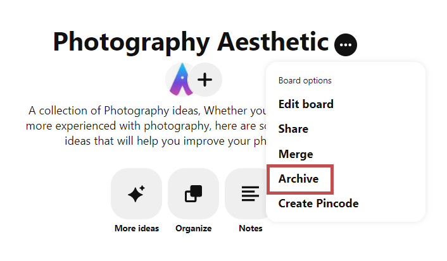The image size is (447, 261).
Task: Click the Organize text label
Action: (x=193, y=228)
